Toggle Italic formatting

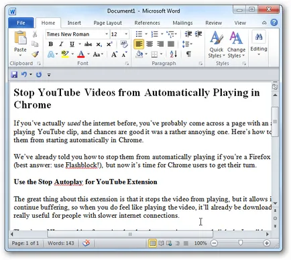pos(61,44)
